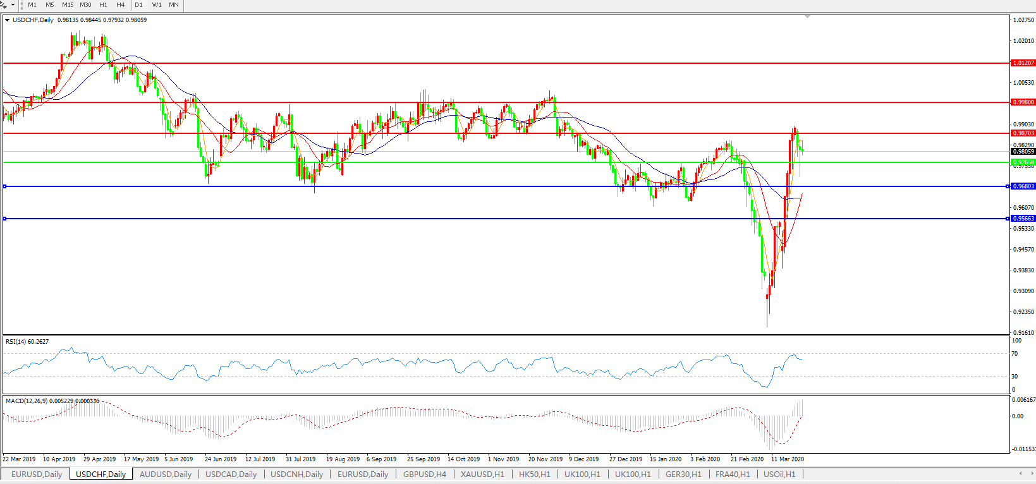The width and height of the screenshot is (1036, 484).
Task: Enable the MN monthly timeframe
Action: click(x=174, y=5)
